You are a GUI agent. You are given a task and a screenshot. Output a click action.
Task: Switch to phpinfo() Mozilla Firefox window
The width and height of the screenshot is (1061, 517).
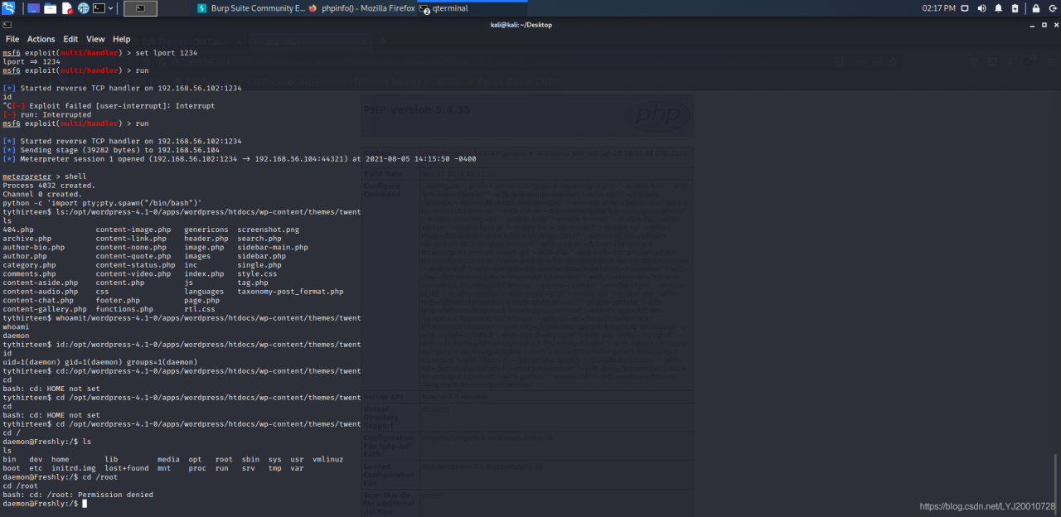coord(361,8)
